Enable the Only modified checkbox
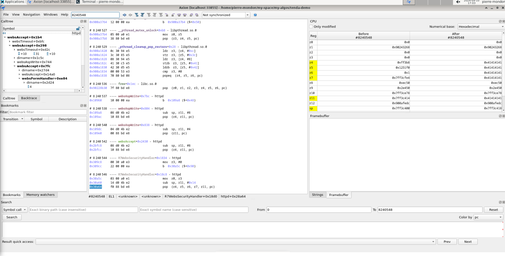Image resolution: width=505 pixels, height=256 pixels. pyautogui.click(x=311, y=26)
